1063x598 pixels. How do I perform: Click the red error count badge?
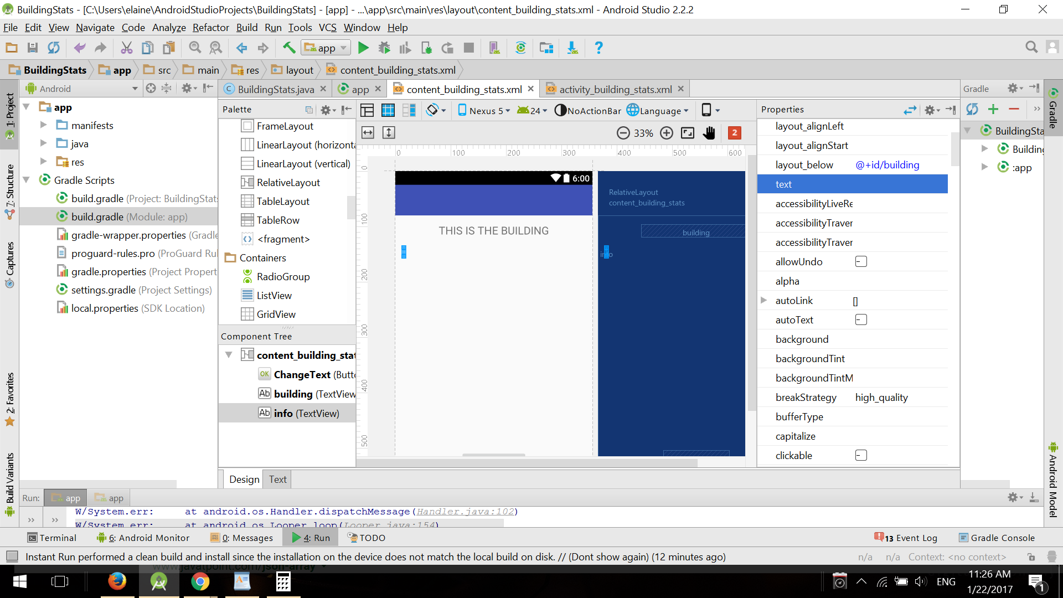pyautogui.click(x=734, y=133)
